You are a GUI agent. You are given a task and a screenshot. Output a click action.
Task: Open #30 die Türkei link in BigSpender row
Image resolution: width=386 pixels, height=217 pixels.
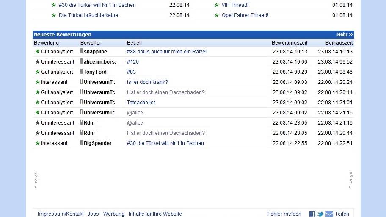[165, 143]
